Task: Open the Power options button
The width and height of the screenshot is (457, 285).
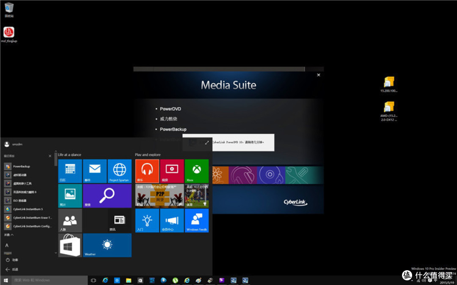Action: [x=12, y=260]
